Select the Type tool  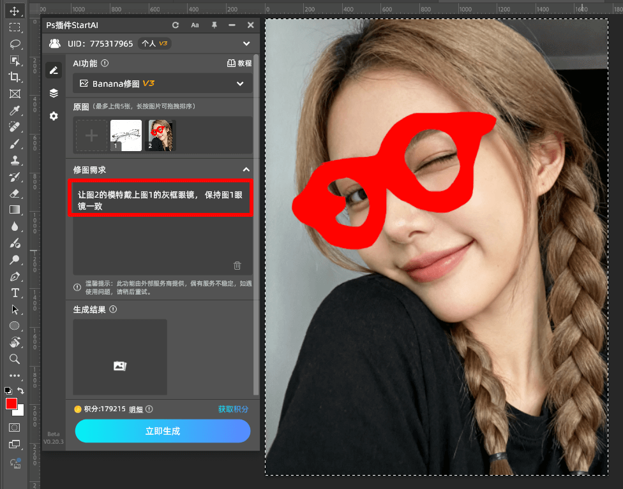point(15,293)
